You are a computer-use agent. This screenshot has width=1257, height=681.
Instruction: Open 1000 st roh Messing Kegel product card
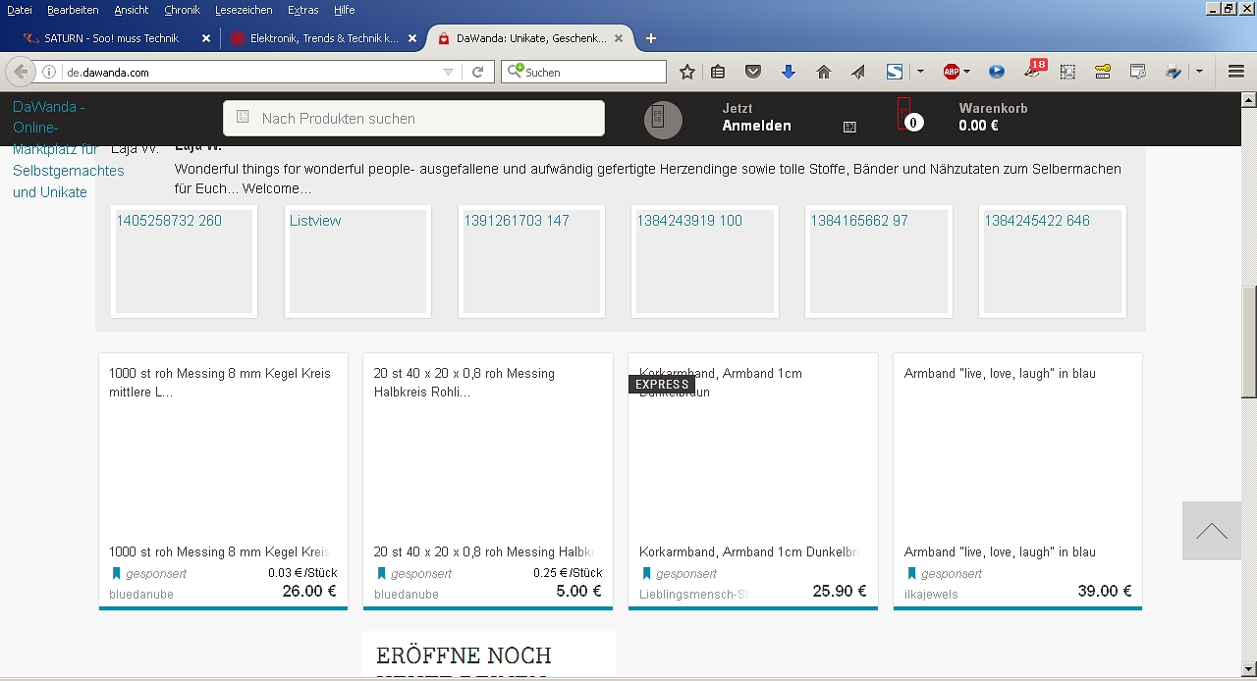(223, 481)
